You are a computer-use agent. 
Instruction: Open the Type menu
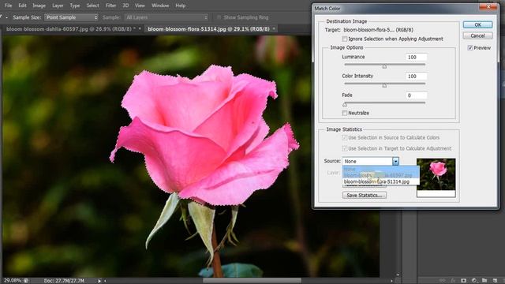(75, 6)
